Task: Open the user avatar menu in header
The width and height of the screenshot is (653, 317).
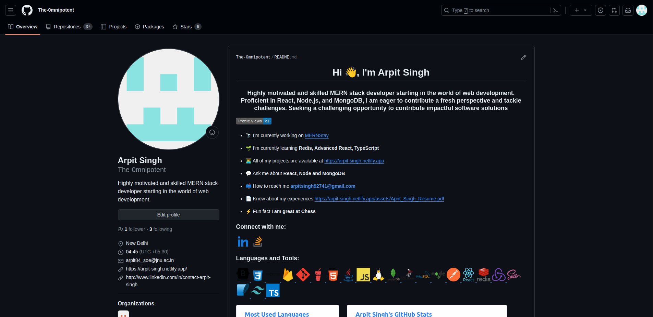Action: [642, 10]
